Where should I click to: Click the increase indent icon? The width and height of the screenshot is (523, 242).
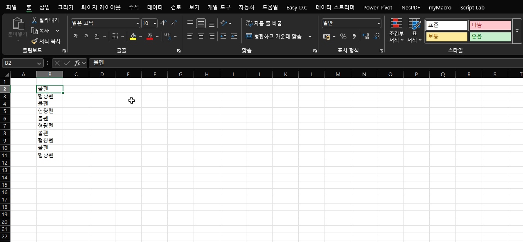click(234, 36)
